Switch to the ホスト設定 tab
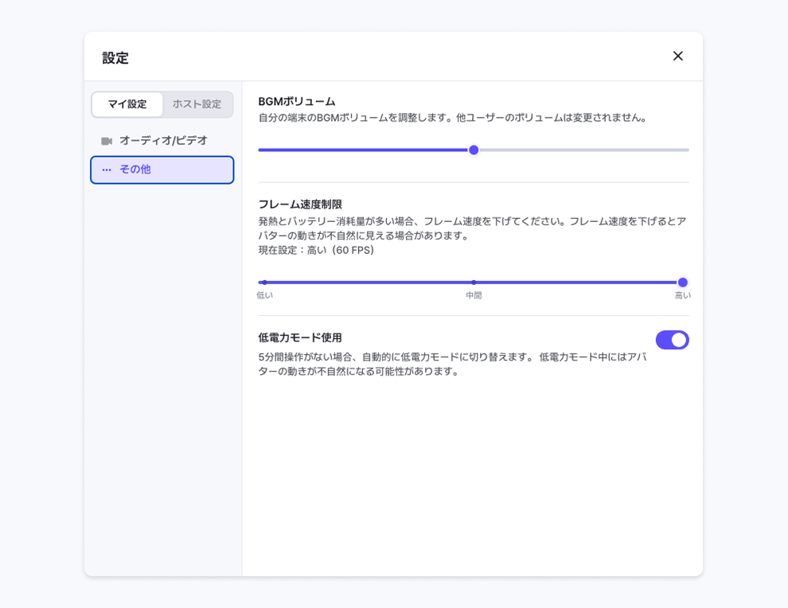 (197, 104)
